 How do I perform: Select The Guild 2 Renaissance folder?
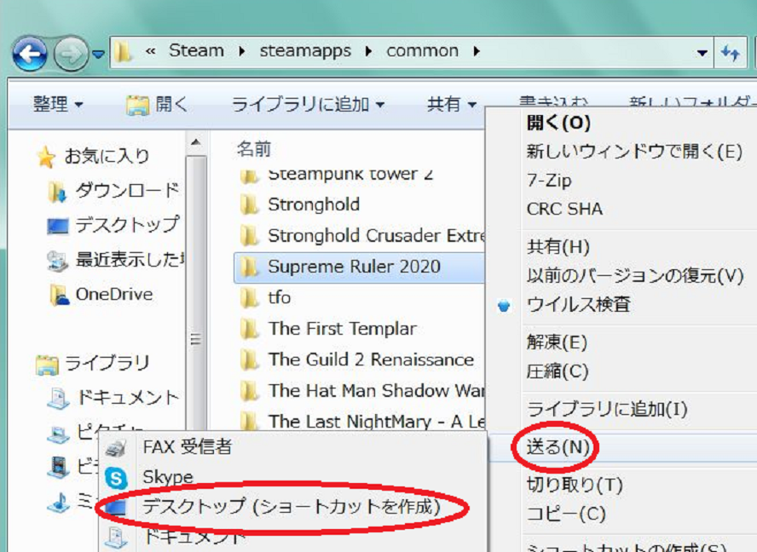pyautogui.click(x=371, y=359)
